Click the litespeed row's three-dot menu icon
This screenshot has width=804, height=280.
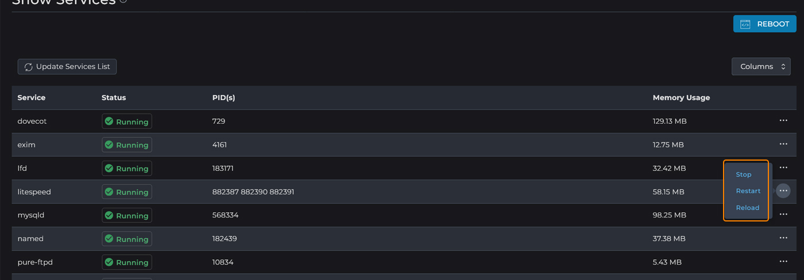coord(783,191)
